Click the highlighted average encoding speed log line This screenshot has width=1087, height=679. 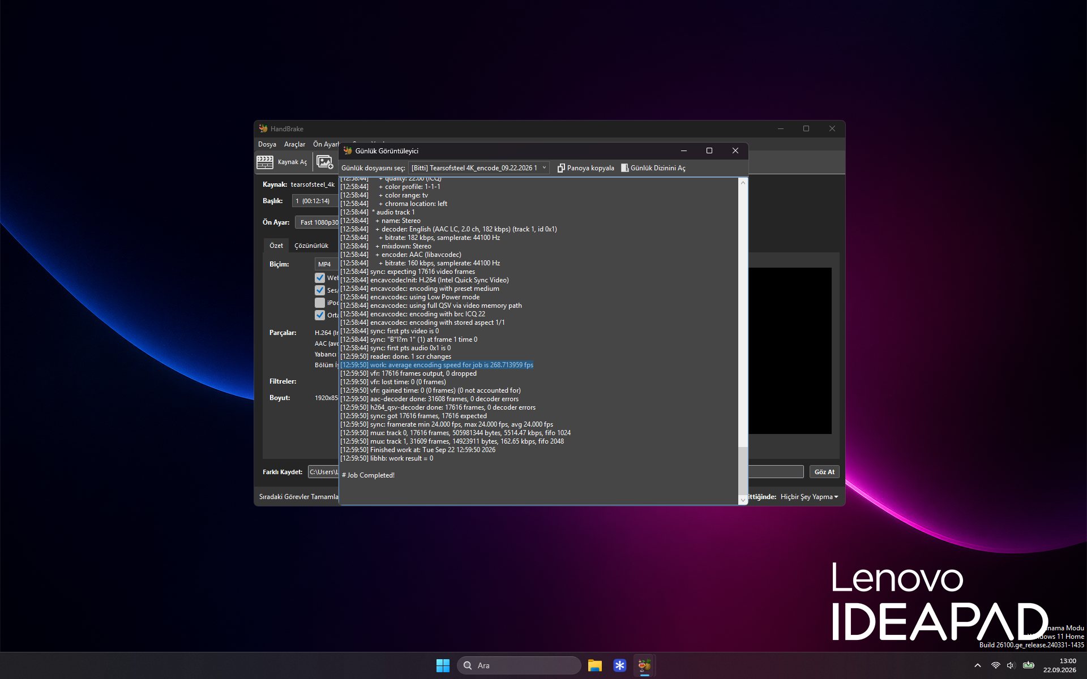point(437,365)
